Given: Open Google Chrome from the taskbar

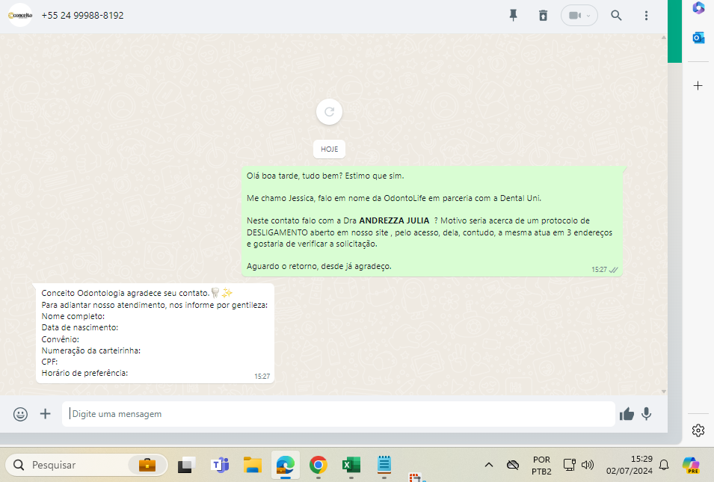Looking at the screenshot, I should coord(318,465).
